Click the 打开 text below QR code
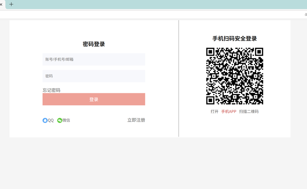Screen dimensions: 307x189 (x=215, y=111)
